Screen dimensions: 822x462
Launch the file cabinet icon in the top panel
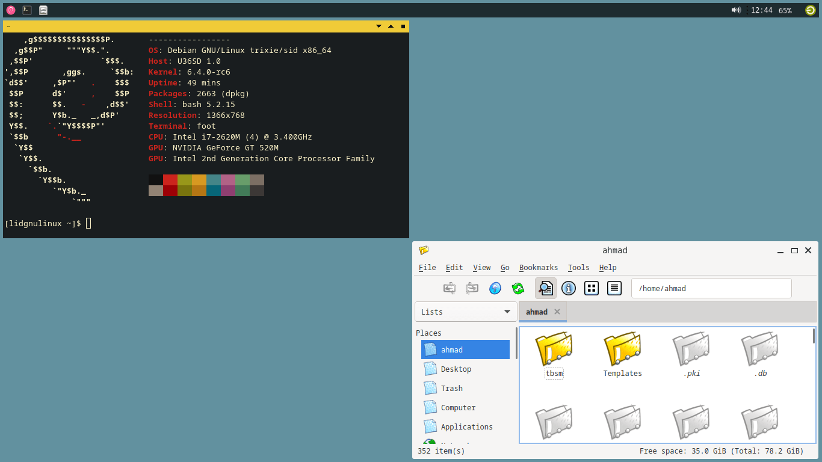click(43, 10)
